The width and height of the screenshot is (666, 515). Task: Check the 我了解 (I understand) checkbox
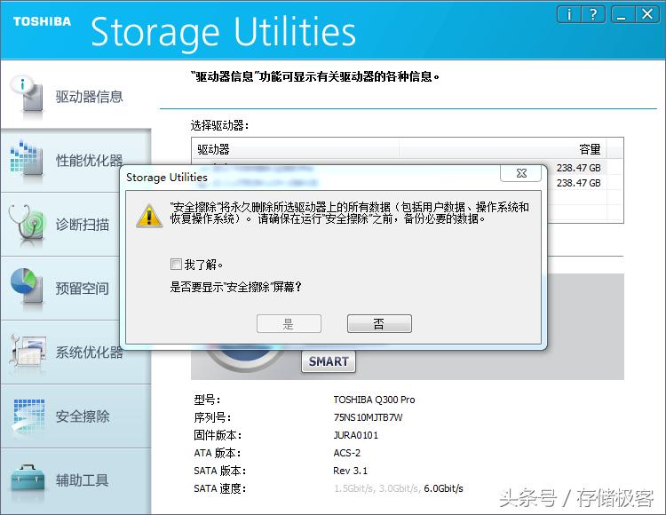pos(176,265)
